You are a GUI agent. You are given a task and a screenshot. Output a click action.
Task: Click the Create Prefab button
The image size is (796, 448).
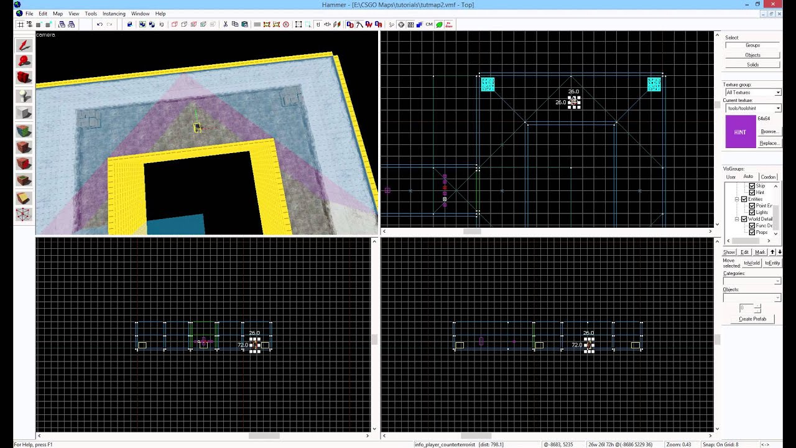(x=752, y=319)
